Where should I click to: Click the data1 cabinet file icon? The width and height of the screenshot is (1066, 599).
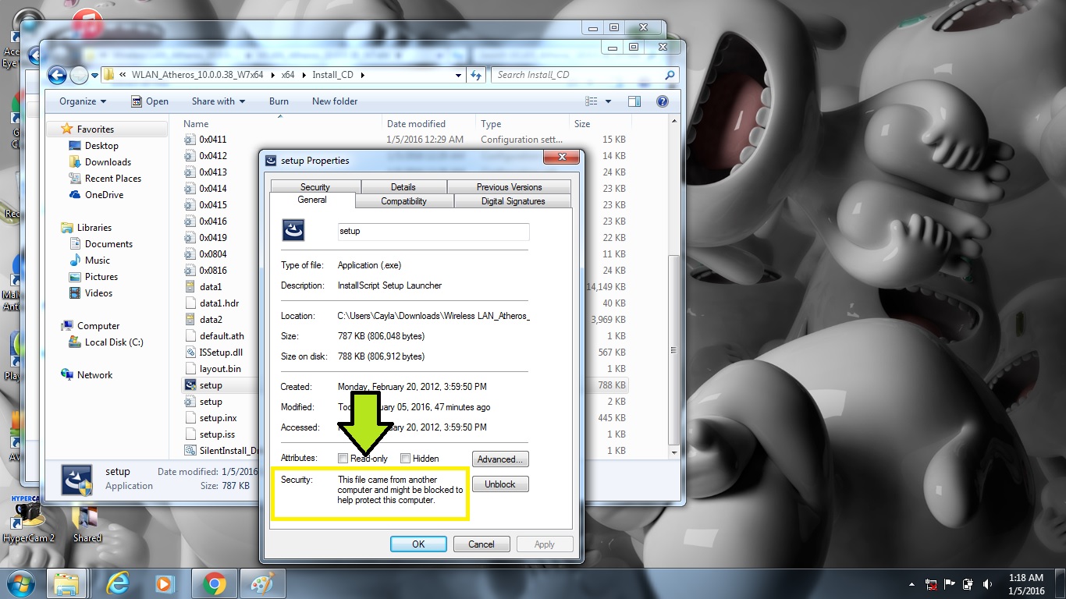click(190, 287)
